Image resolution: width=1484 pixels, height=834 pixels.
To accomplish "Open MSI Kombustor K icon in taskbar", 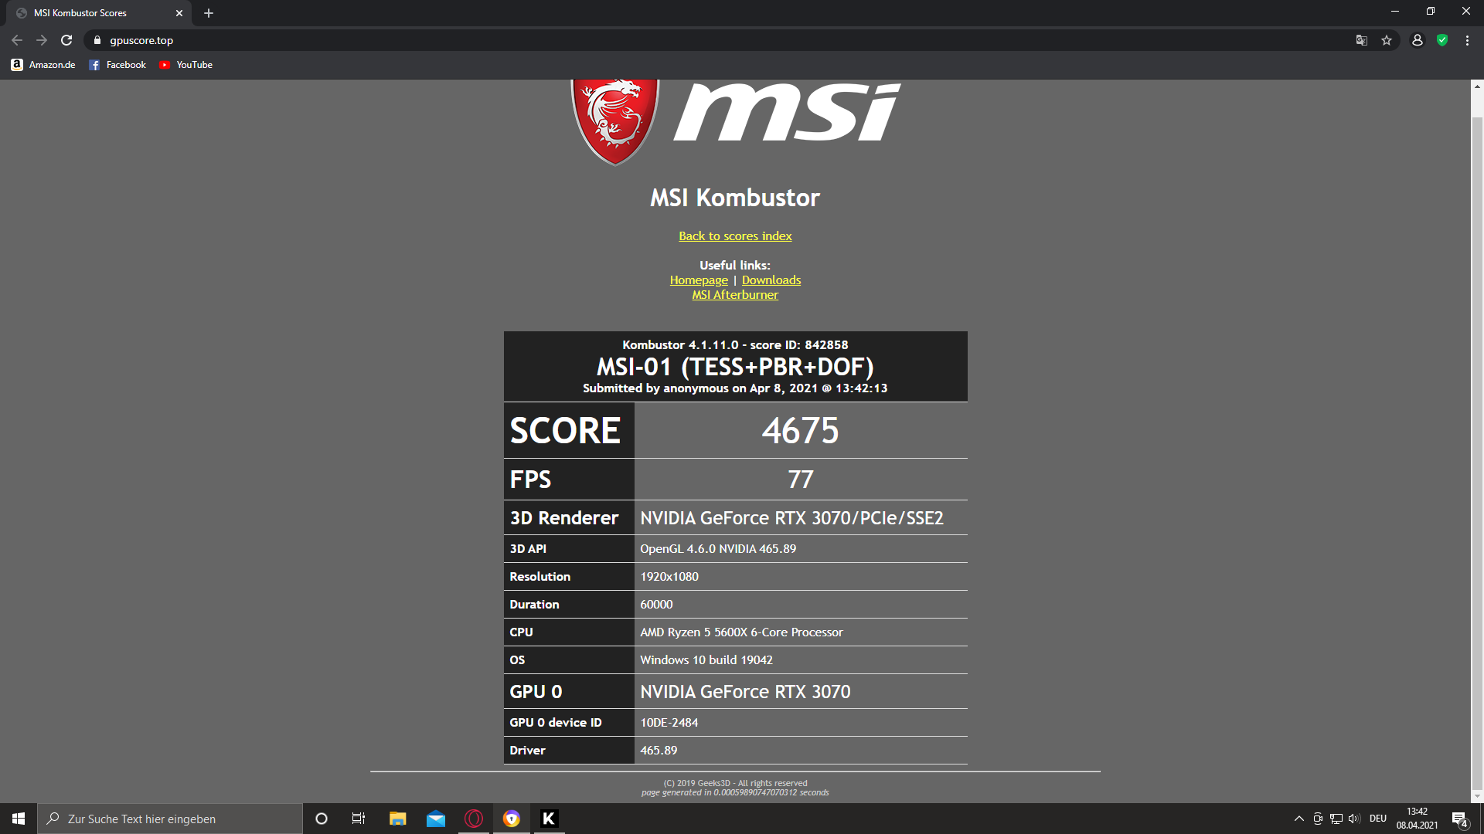I will click(x=549, y=819).
